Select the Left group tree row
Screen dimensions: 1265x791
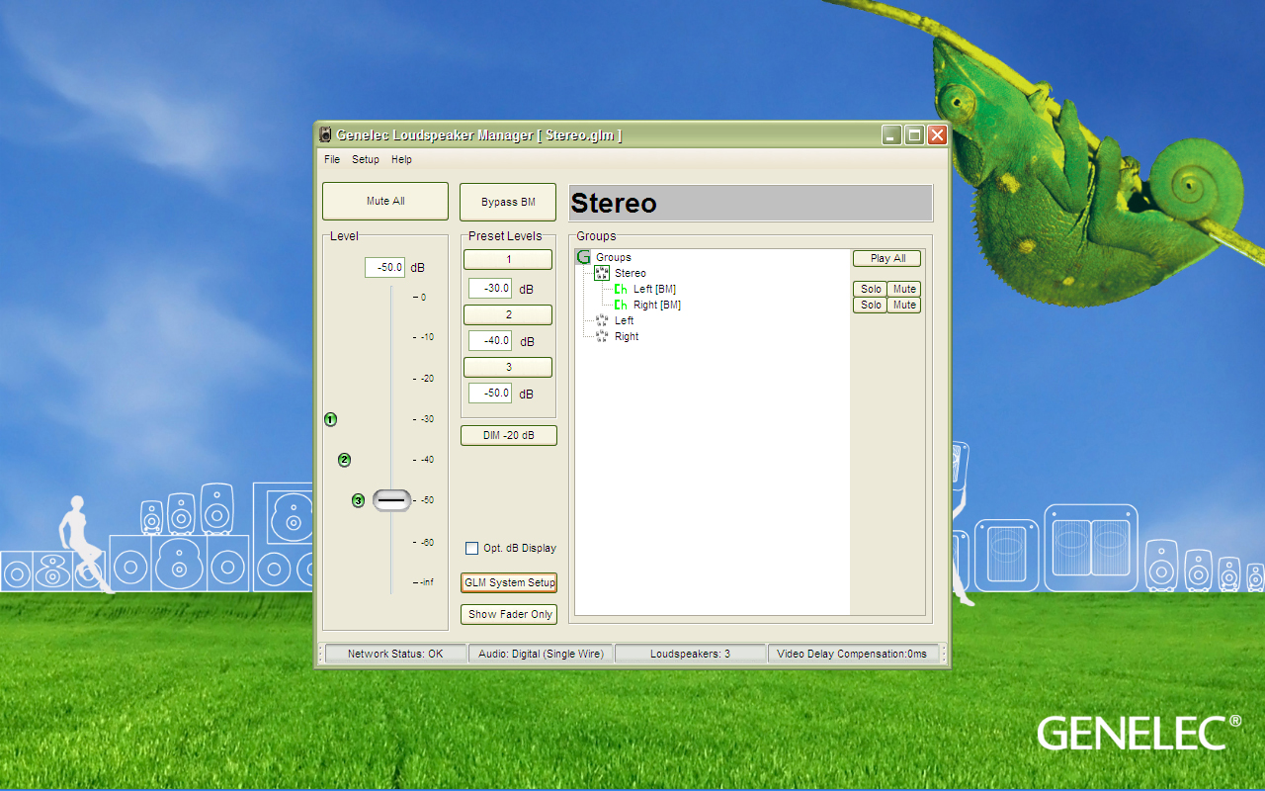(x=625, y=320)
